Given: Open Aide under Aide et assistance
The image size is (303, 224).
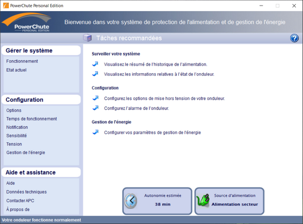Looking at the screenshot, I should click(11, 183).
